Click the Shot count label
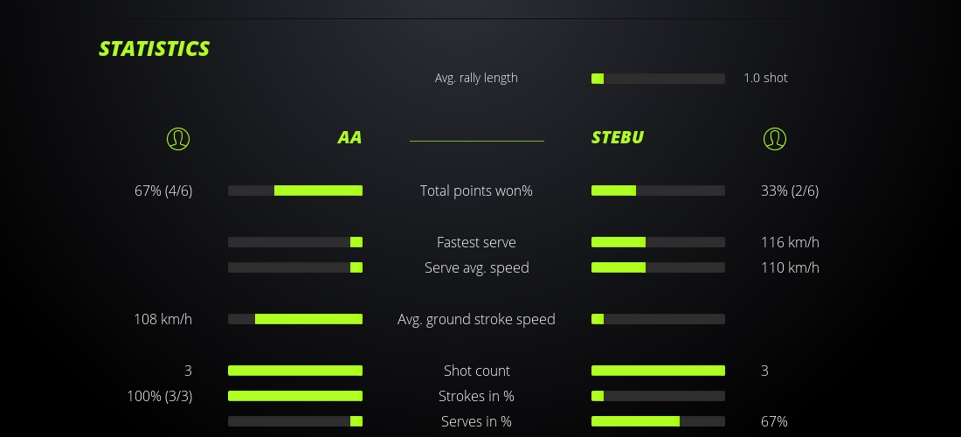This screenshot has height=437, width=961. (476, 371)
